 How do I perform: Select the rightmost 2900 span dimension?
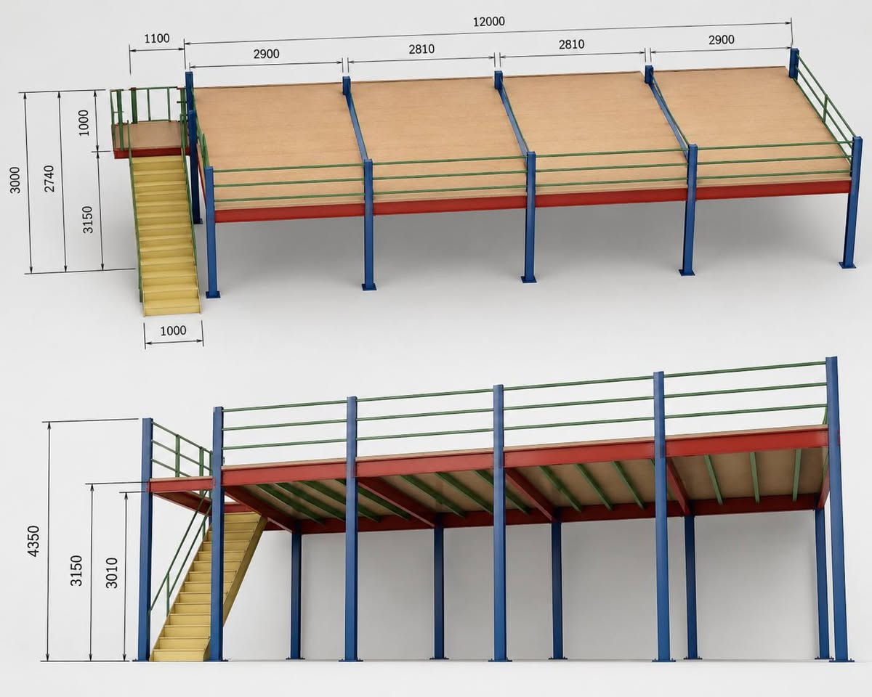721,40
